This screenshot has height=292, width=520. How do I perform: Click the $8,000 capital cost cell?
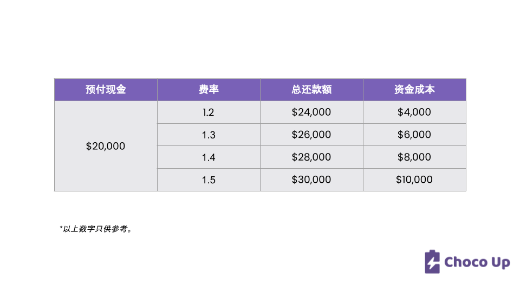(414, 157)
